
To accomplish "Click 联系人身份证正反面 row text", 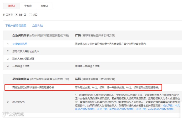I will 23,59.
